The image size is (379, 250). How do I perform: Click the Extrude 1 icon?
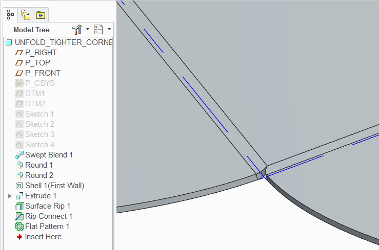coord(19,196)
